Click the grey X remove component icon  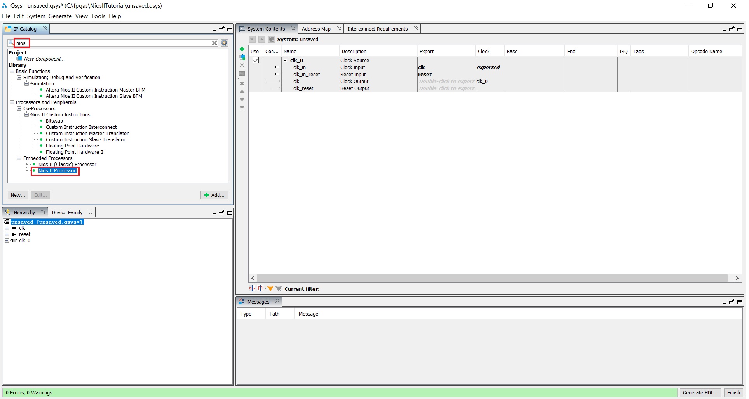(242, 65)
